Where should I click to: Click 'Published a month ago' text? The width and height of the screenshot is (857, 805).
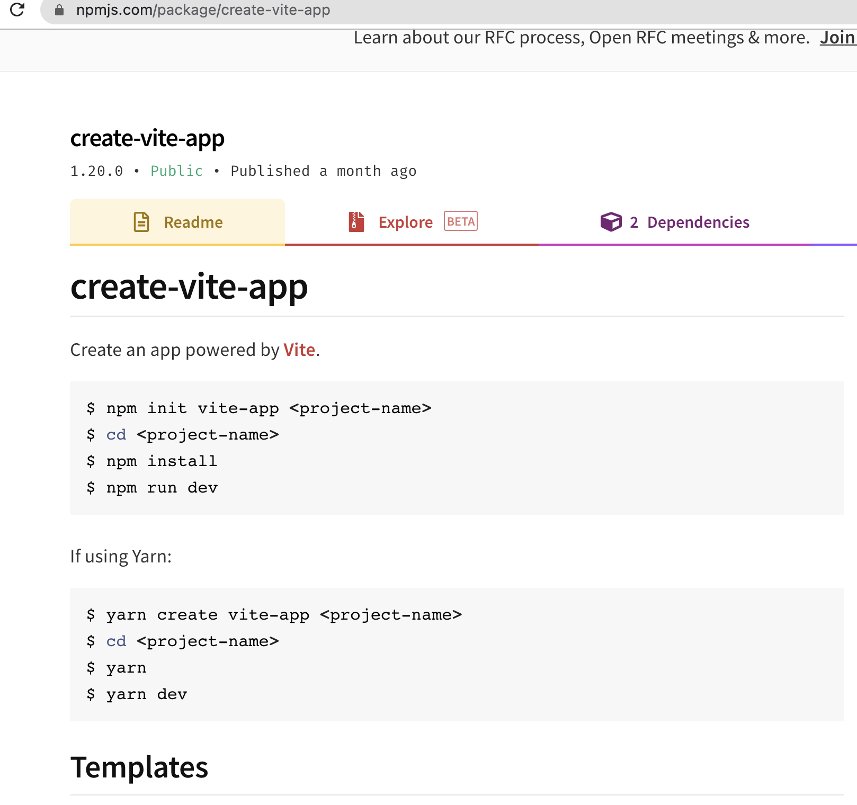click(x=324, y=171)
